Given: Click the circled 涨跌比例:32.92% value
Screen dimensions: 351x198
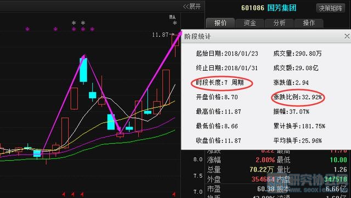Looking at the screenshot, I should 297,97.
